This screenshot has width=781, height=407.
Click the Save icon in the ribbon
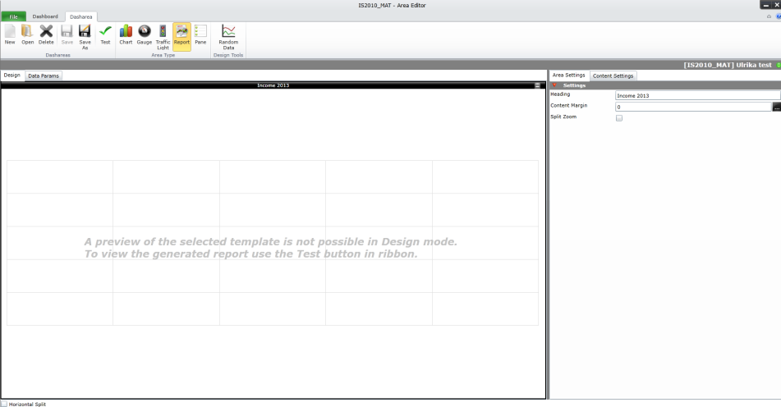67,35
